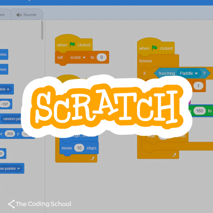
Task: Select the forever block label
Action: point(146,61)
